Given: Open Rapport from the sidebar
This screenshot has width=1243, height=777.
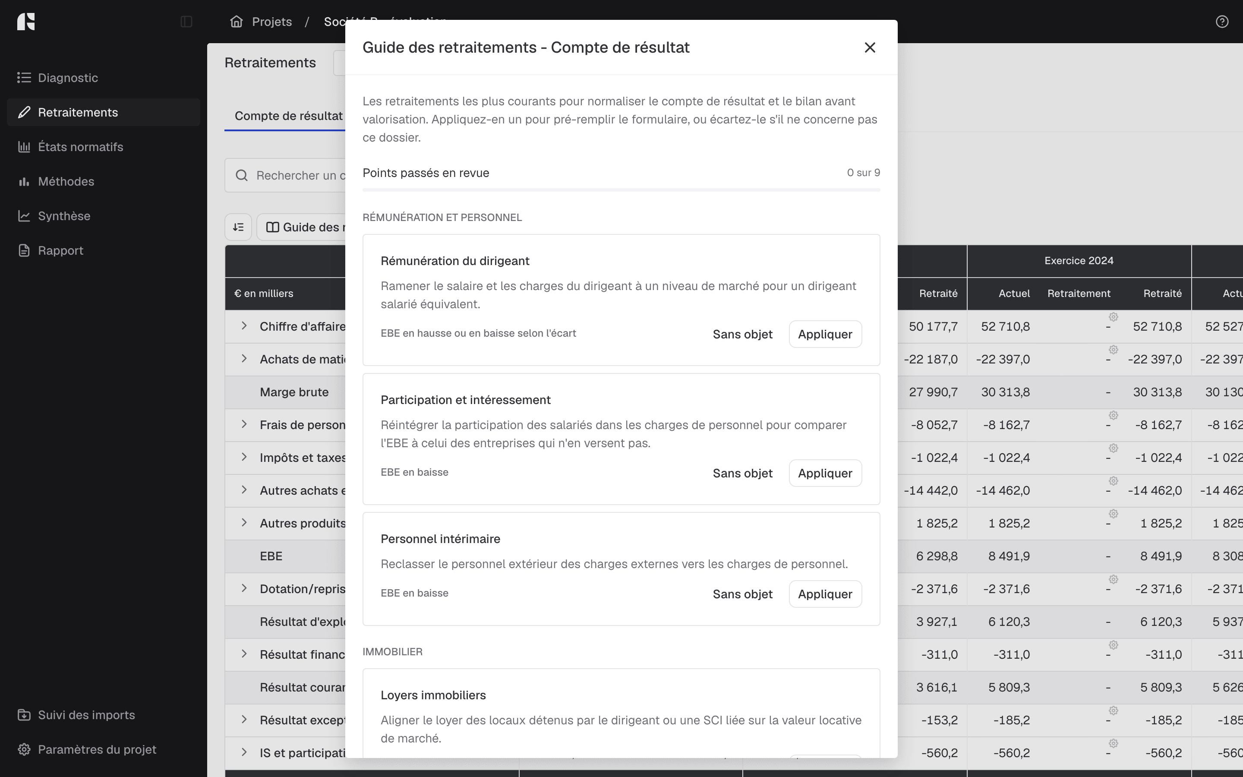Looking at the screenshot, I should pos(104,250).
